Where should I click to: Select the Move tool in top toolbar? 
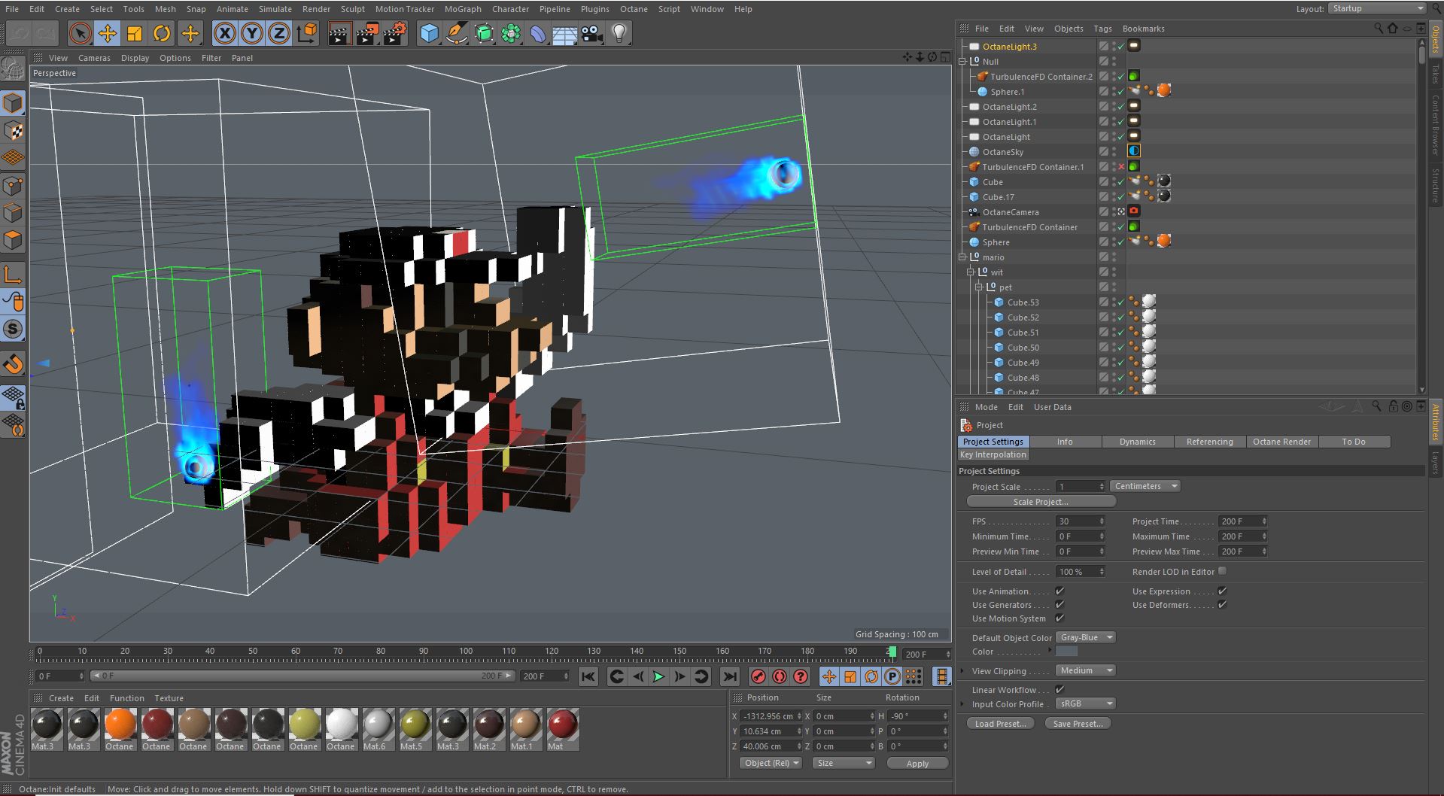[108, 33]
